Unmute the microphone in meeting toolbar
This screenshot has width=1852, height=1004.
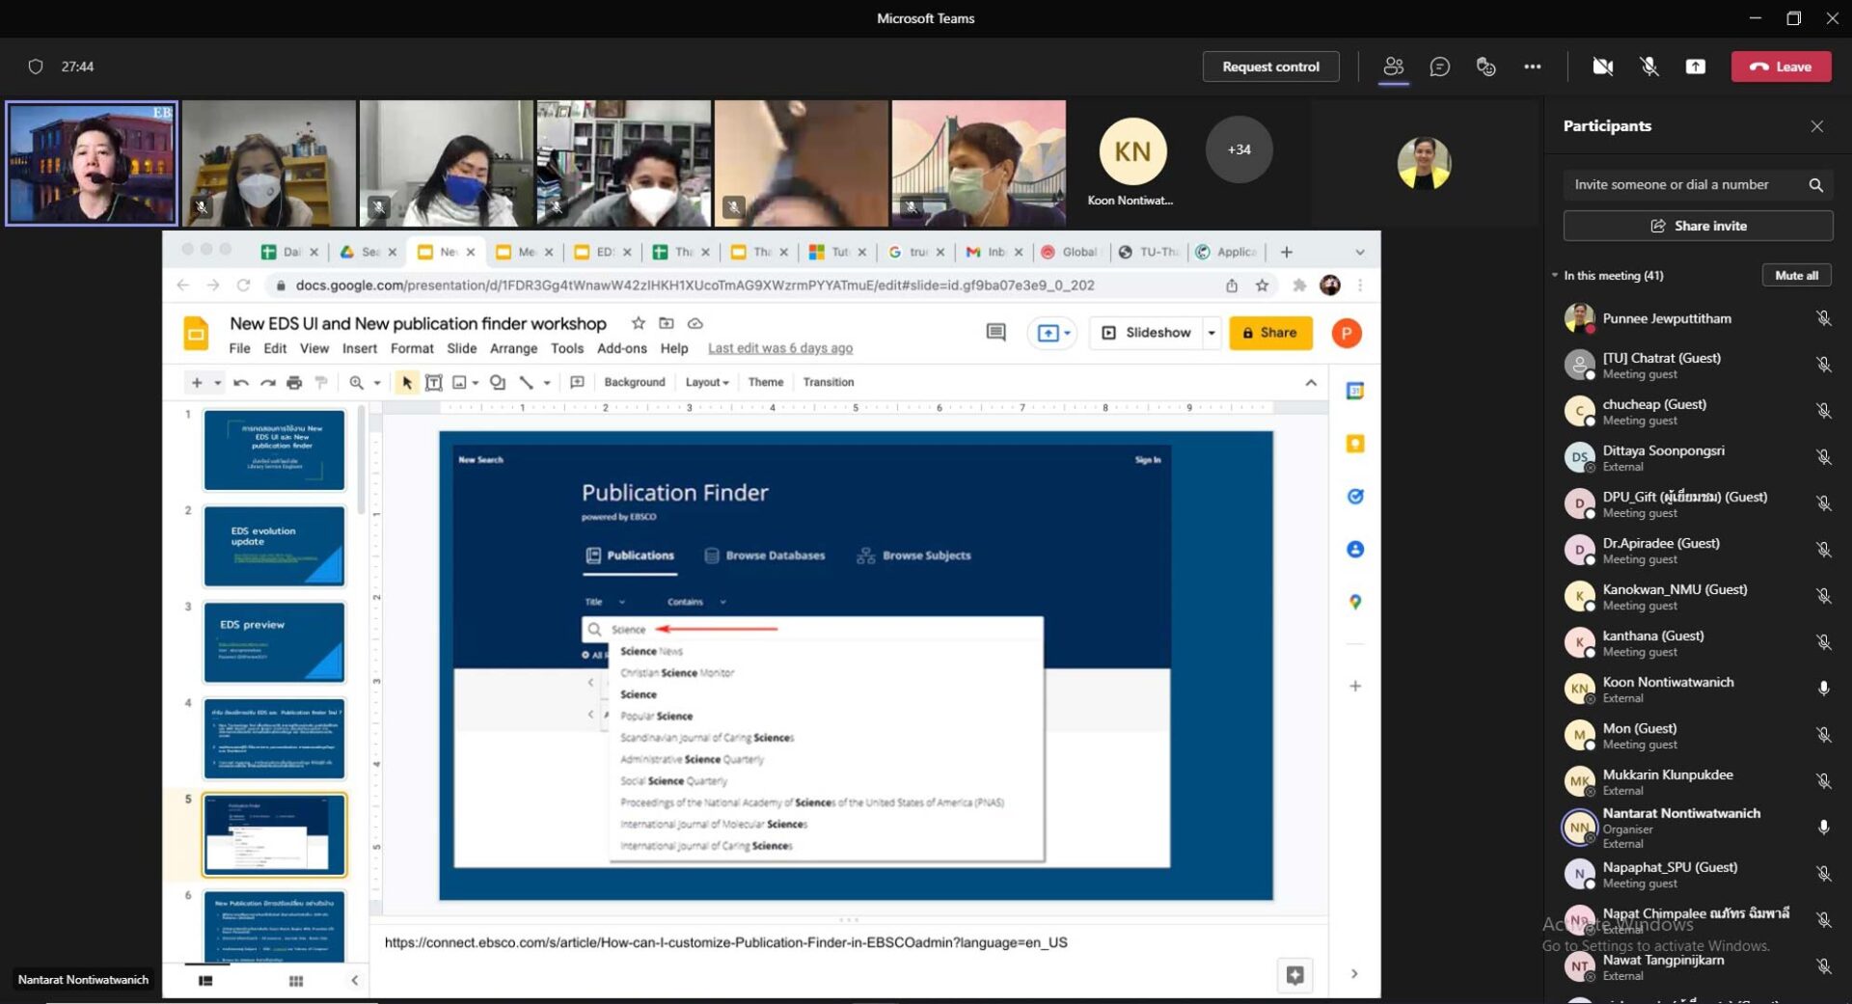pos(1648,67)
